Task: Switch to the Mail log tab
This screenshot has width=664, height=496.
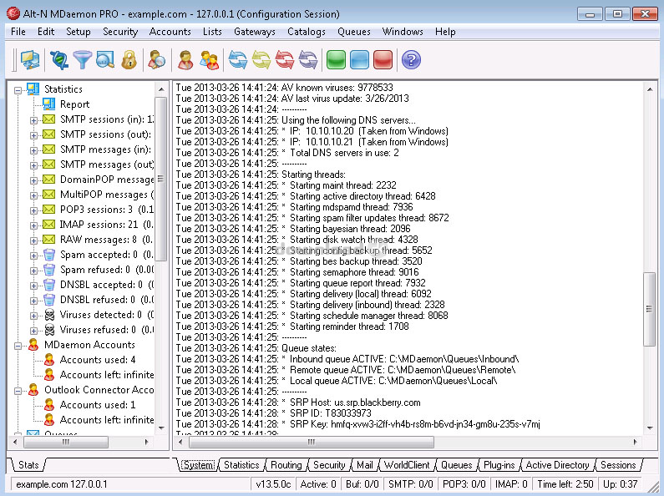Action: click(365, 464)
